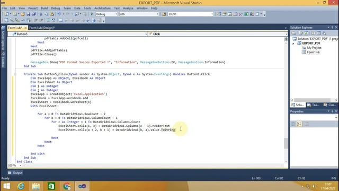Collapse the EXPORT_PDF project node

click(x=293, y=44)
